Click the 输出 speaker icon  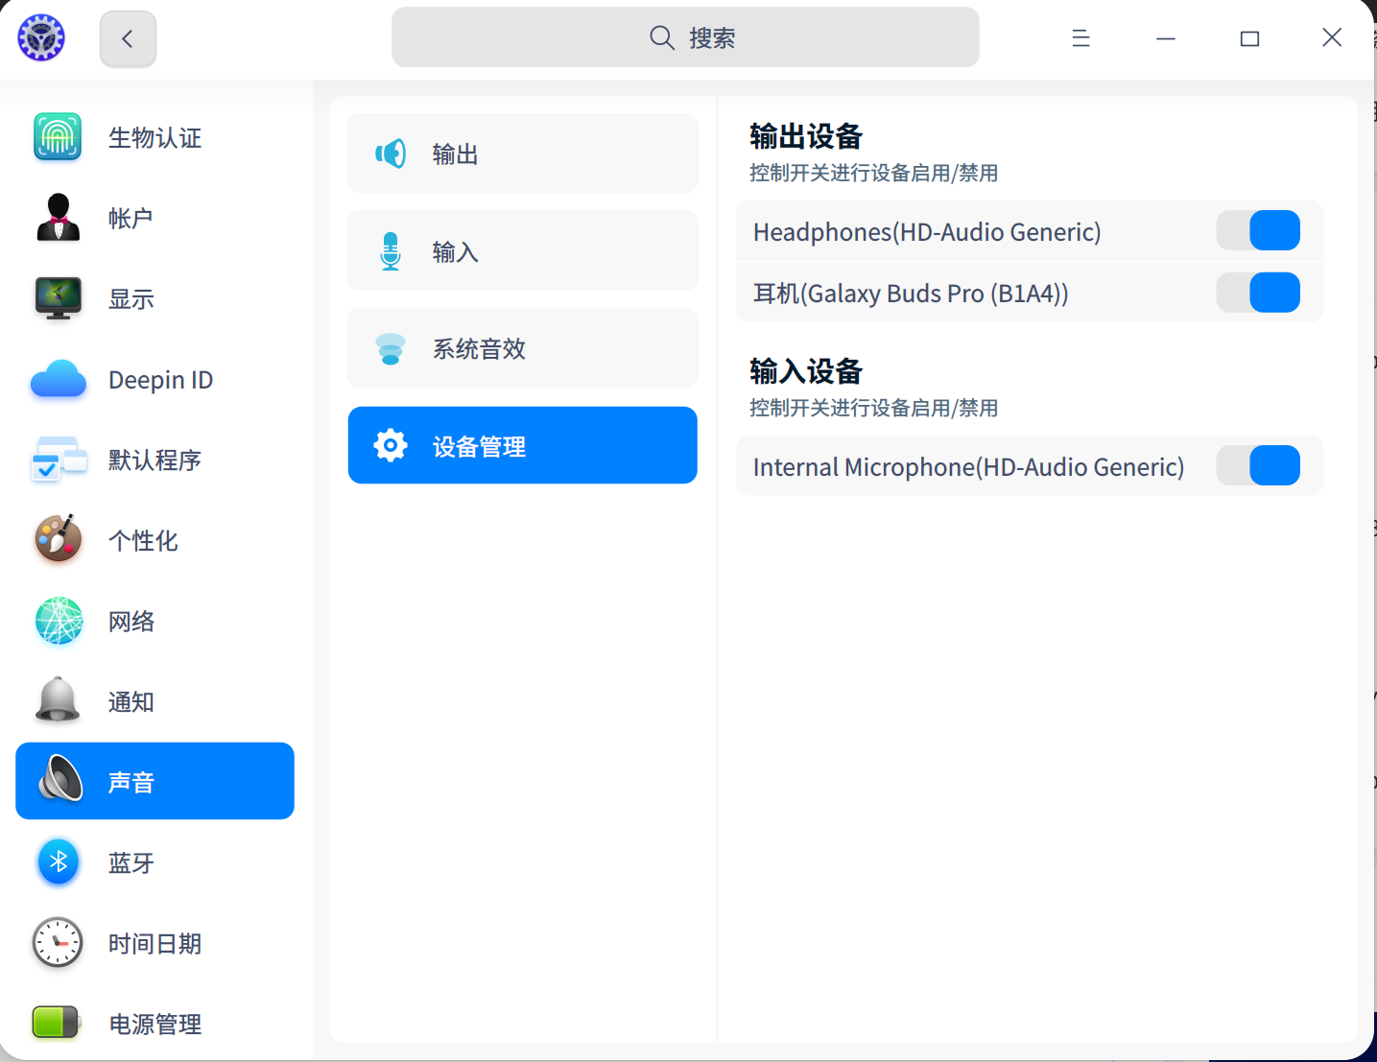pyautogui.click(x=391, y=153)
